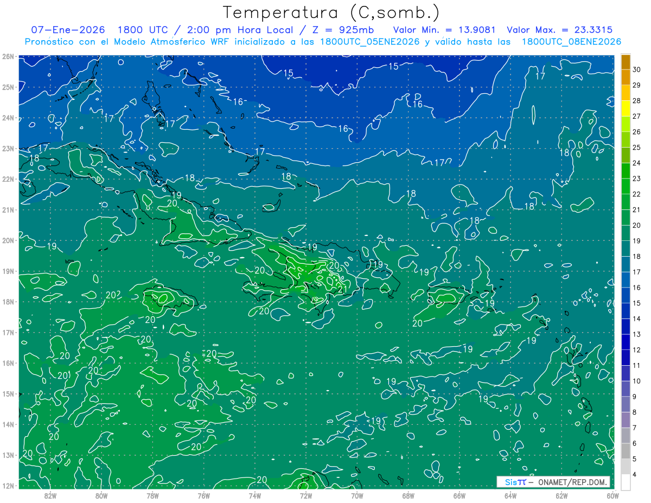This screenshot has height=503, width=651.
Task: Click the '18N' latitude axis label
Action: (8, 302)
